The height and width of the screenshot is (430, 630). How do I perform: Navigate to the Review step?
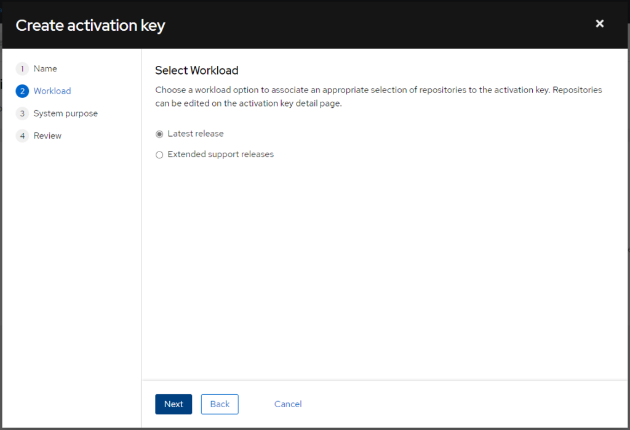(47, 136)
